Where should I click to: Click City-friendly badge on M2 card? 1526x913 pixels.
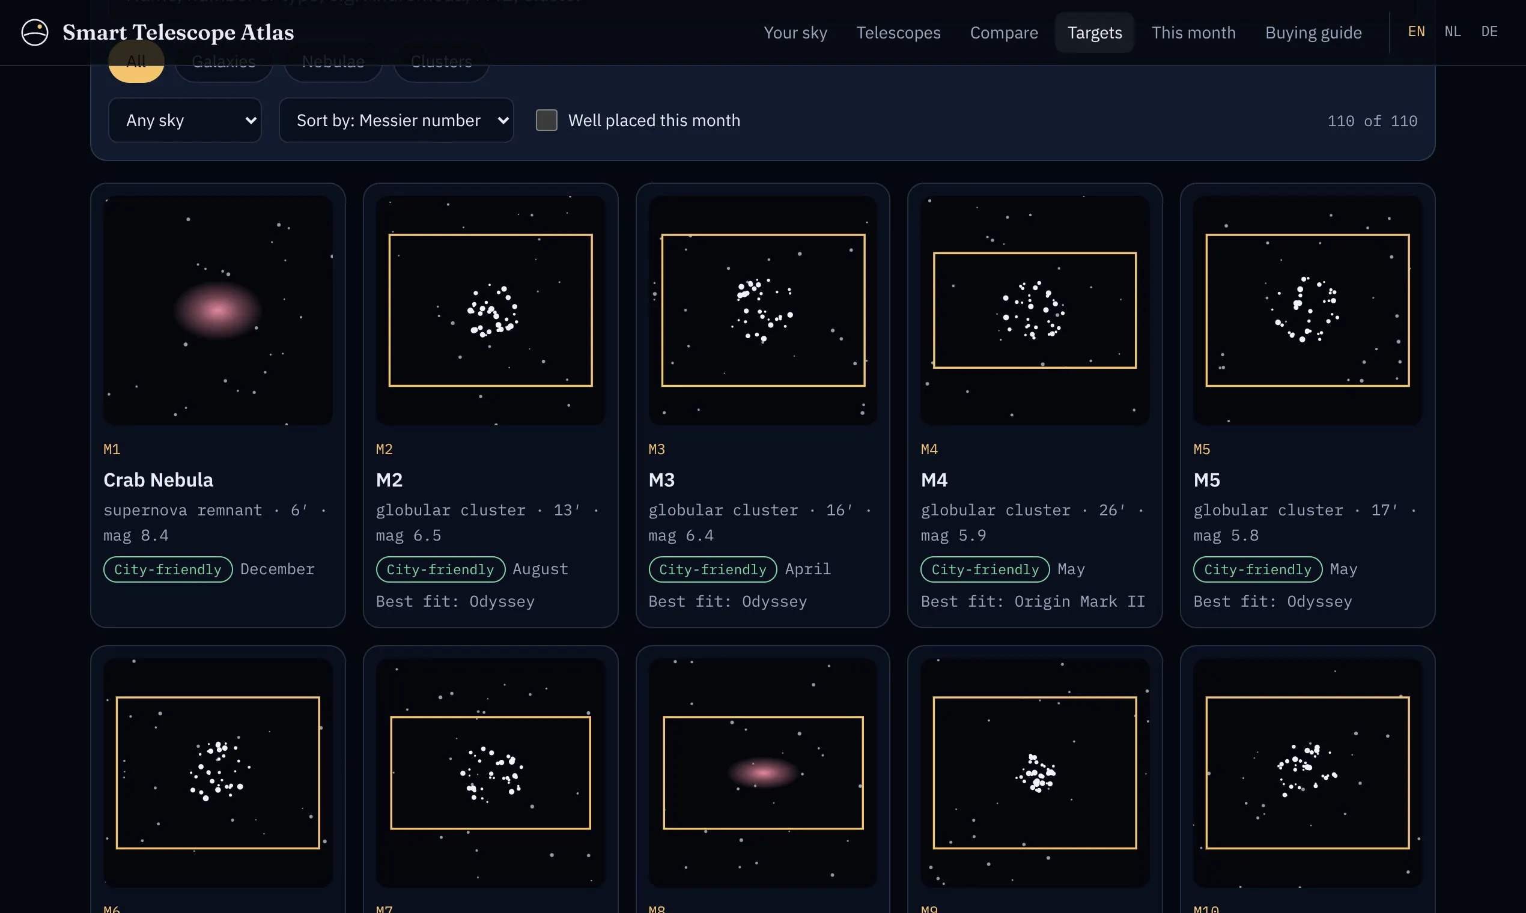440,569
